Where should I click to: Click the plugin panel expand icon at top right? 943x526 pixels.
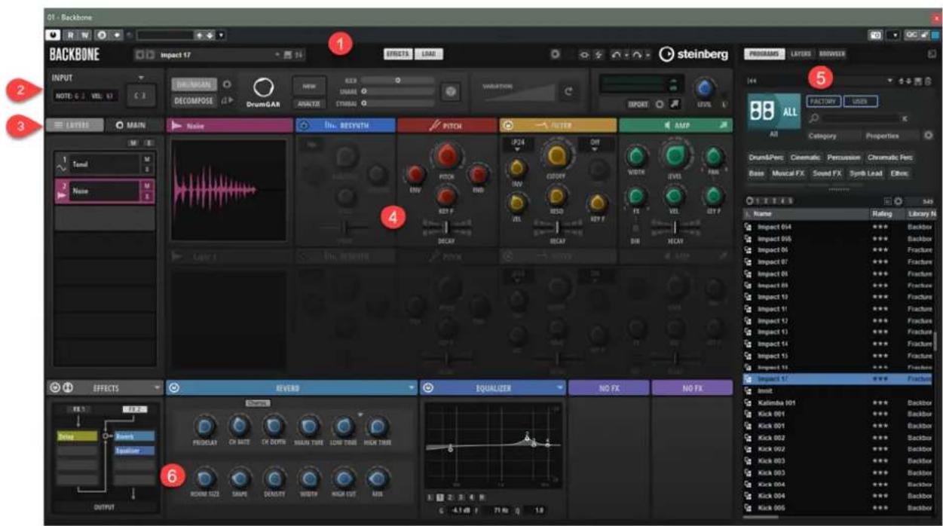point(932,54)
